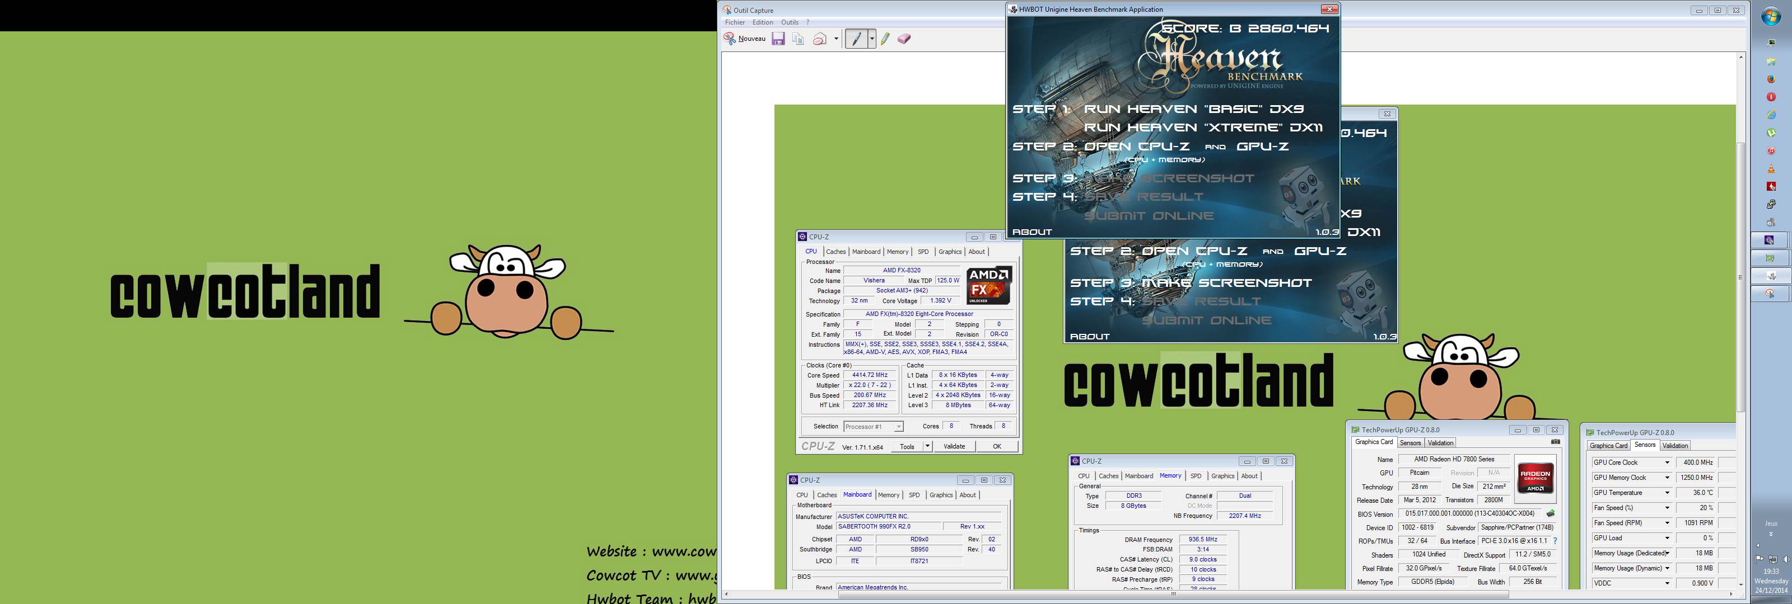
Task: Open About in the front HWBOT window
Action: coord(1032,232)
